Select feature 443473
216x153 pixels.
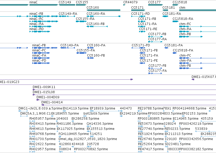(x=126, y=108)
